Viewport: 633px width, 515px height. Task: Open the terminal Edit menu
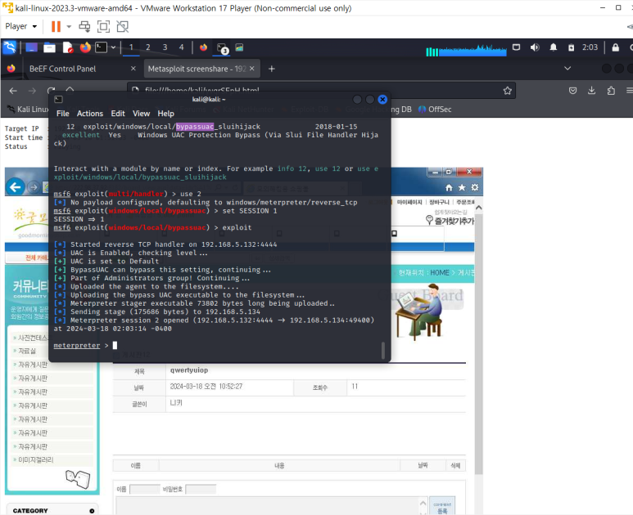coord(118,114)
